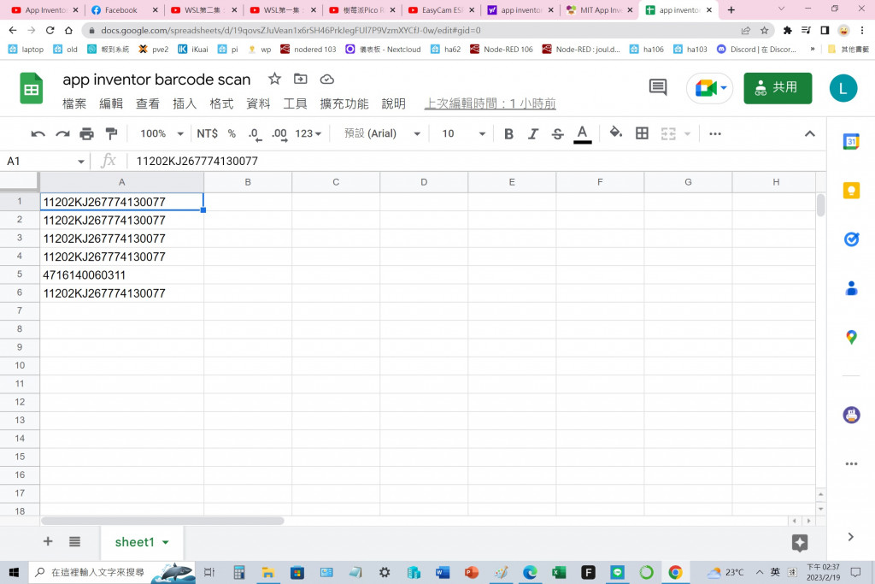Viewport: 875px width, 584px height.
Task: Open the 查看 view menu
Action: pos(148,103)
